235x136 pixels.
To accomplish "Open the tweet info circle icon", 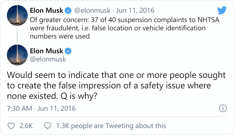I will click(223, 108).
